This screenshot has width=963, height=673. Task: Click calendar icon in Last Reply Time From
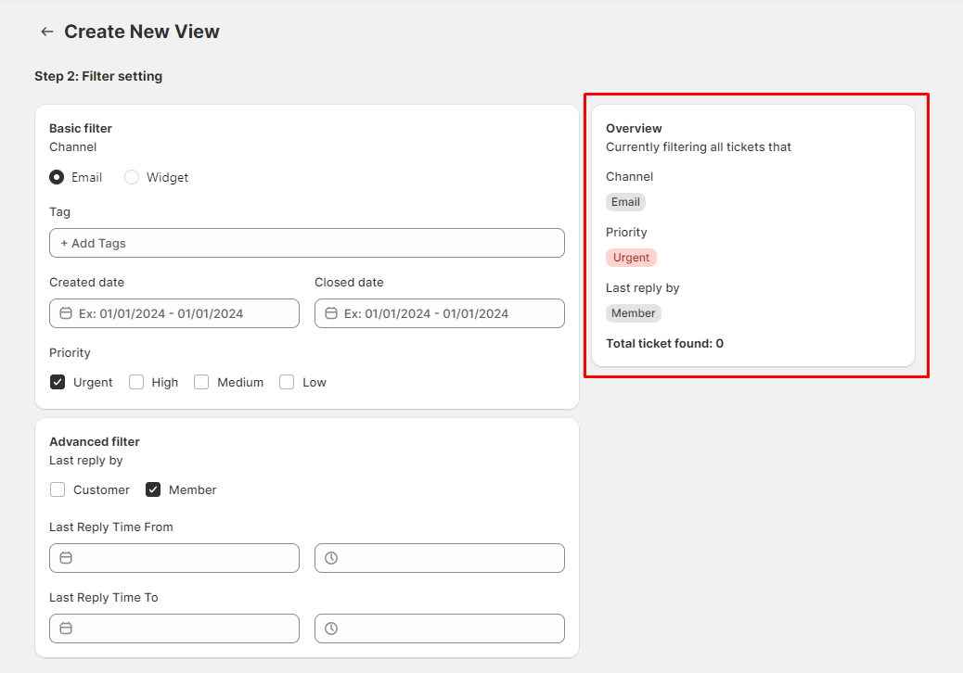(x=66, y=558)
